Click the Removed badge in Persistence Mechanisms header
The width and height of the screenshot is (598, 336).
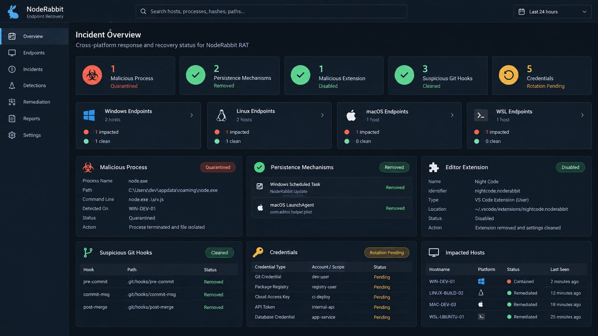(394, 167)
